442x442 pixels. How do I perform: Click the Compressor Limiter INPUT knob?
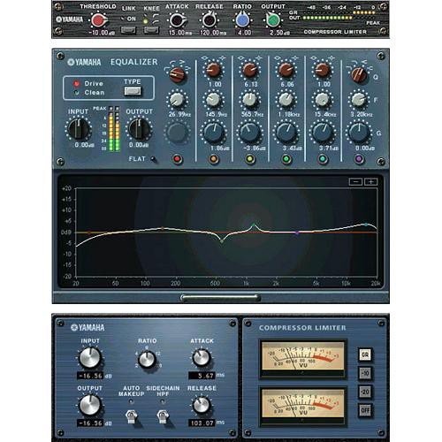[x=90, y=357]
